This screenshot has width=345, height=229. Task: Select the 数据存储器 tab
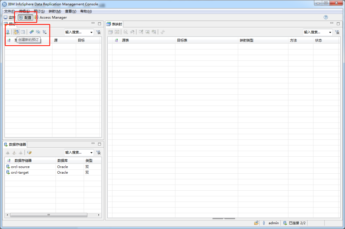pos(15,145)
